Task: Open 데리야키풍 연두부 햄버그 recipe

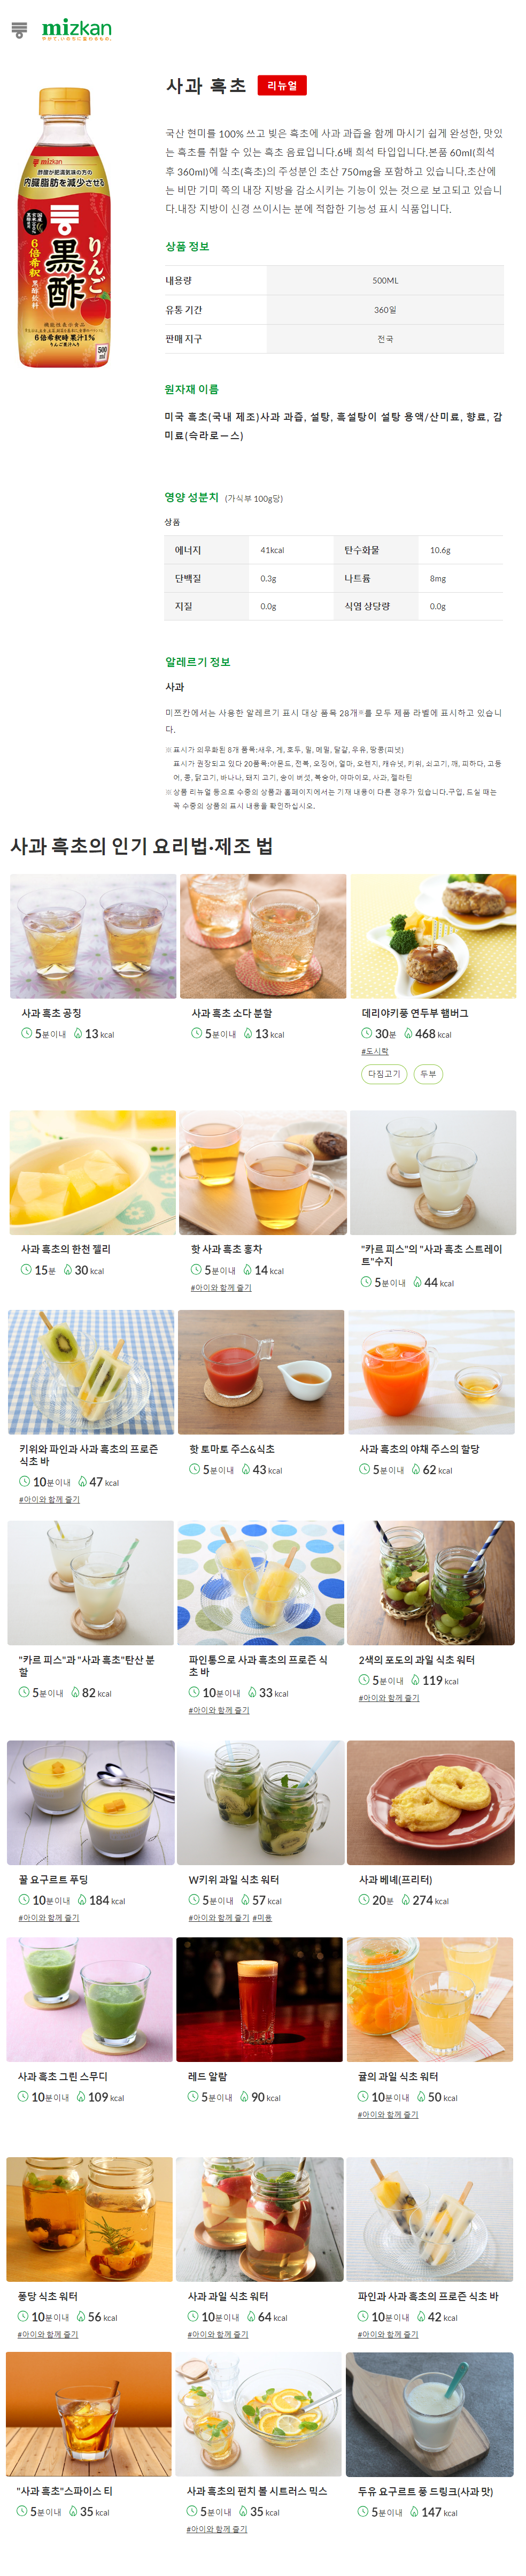Action: (x=433, y=936)
